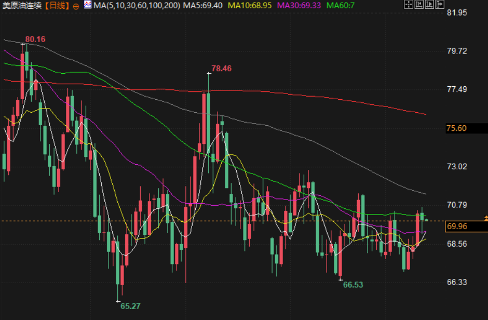Click the 80.16 high price marker

pyautogui.click(x=35, y=39)
